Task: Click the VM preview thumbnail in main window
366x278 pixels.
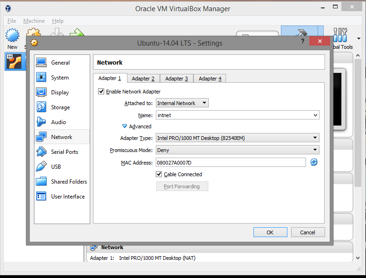Action: coord(339,99)
